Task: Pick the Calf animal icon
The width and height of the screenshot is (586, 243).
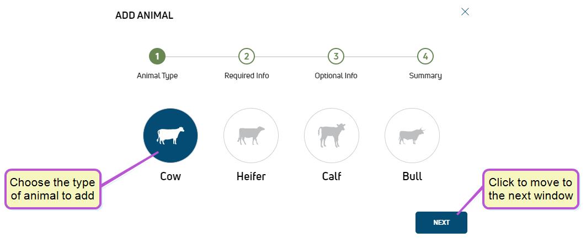Action: (x=332, y=136)
